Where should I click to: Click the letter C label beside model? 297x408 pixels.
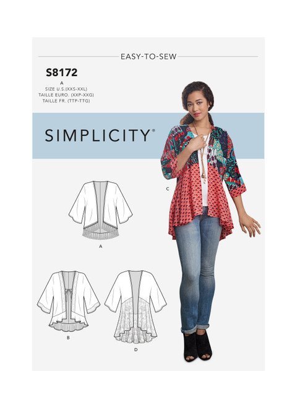click(168, 189)
